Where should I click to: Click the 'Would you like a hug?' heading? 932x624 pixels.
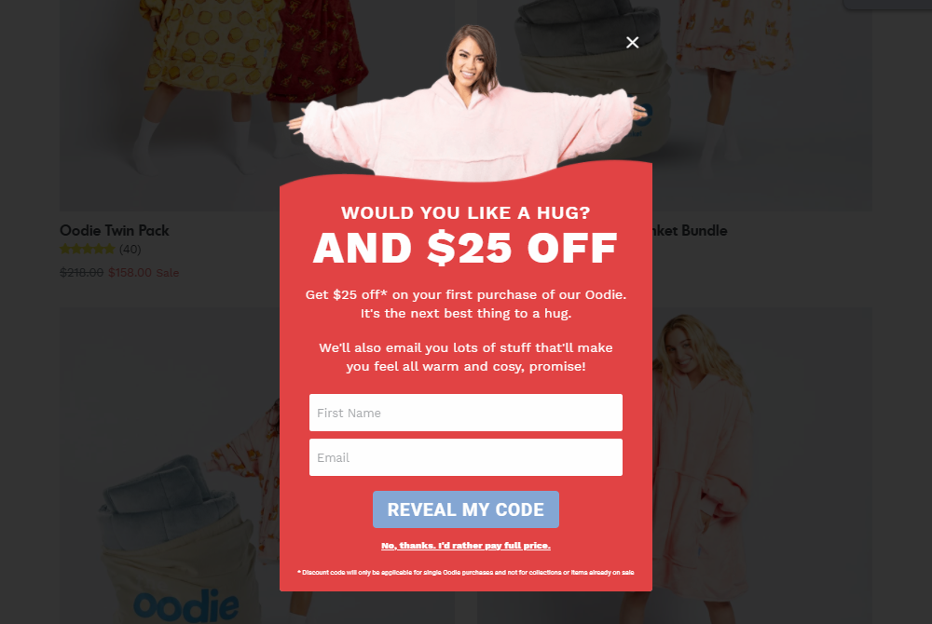tap(465, 212)
